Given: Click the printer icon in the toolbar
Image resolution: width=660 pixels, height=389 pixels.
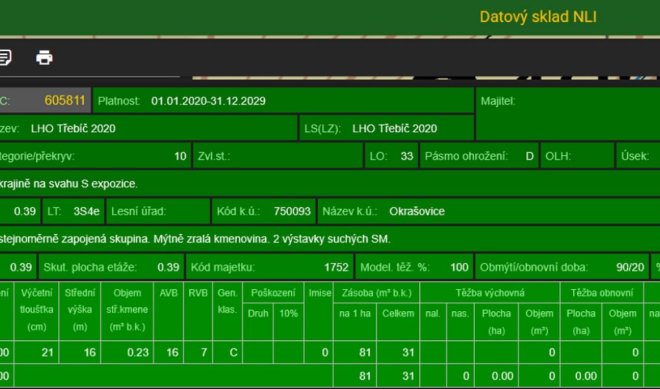Looking at the screenshot, I should tap(44, 57).
